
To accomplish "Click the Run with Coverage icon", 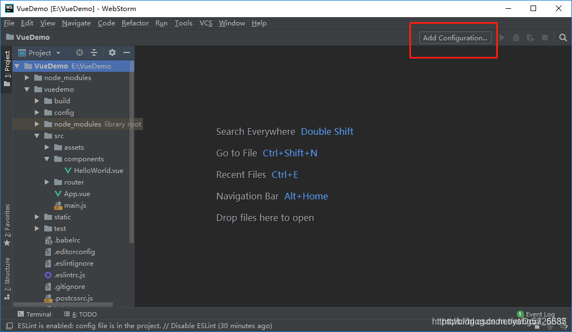I will click(531, 38).
